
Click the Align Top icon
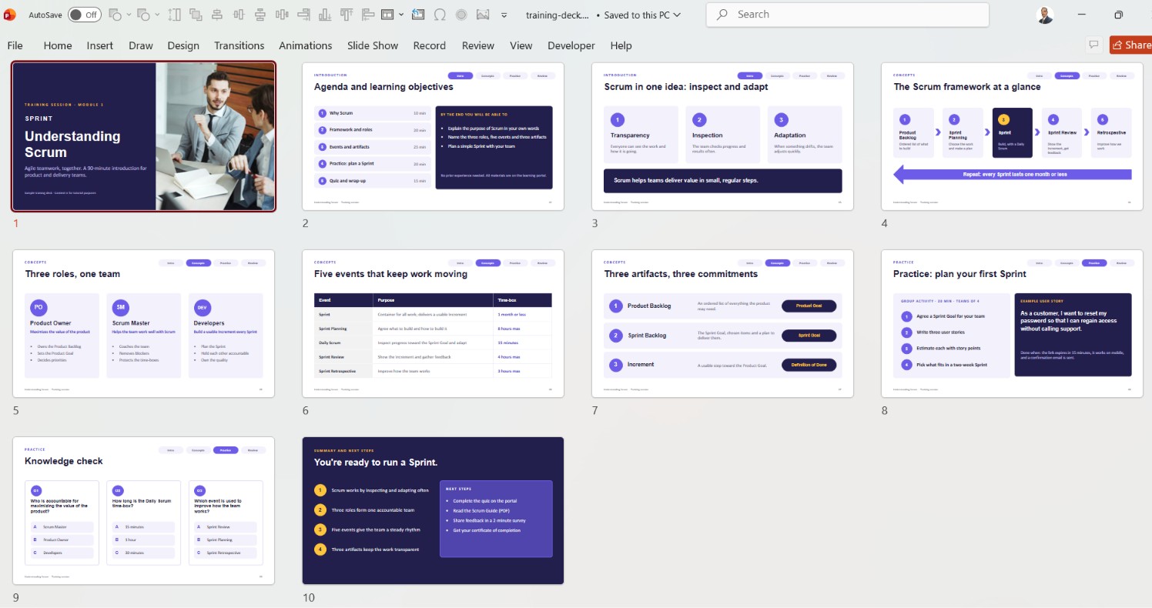347,15
